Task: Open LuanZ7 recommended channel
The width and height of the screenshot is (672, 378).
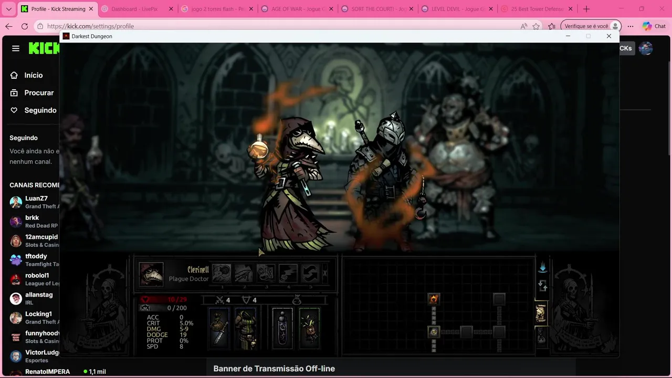Action: (x=34, y=202)
